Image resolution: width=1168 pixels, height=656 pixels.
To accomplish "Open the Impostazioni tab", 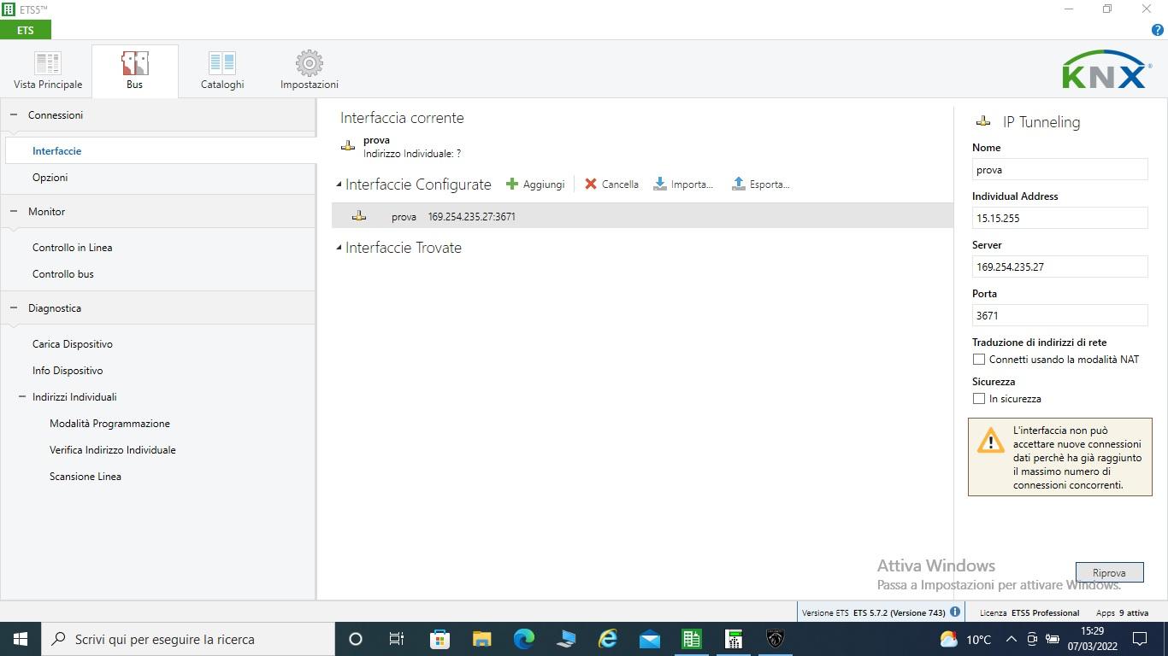I will [310, 71].
